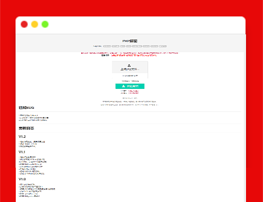The image size is (263, 202).
Task: Click the PHP解密 page title
Action: [130, 41]
